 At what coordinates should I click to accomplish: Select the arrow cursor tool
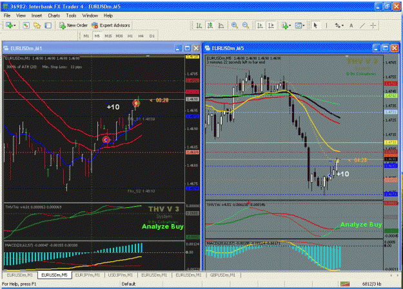coord(315,25)
